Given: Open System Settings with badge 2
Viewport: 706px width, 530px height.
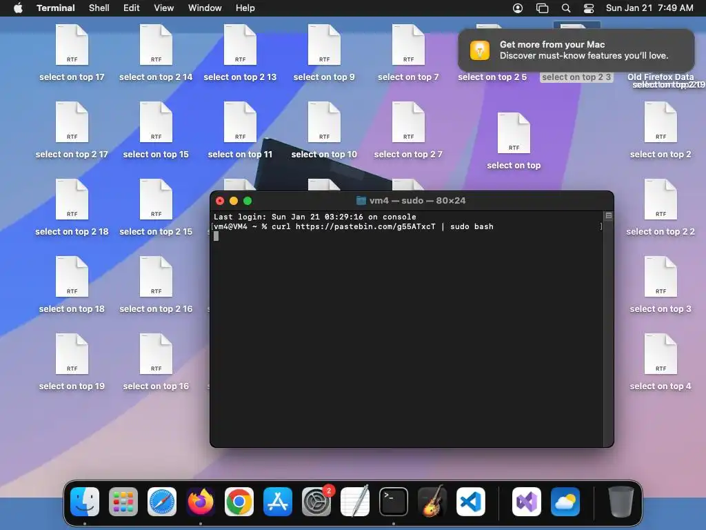Looking at the screenshot, I should coord(316,502).
